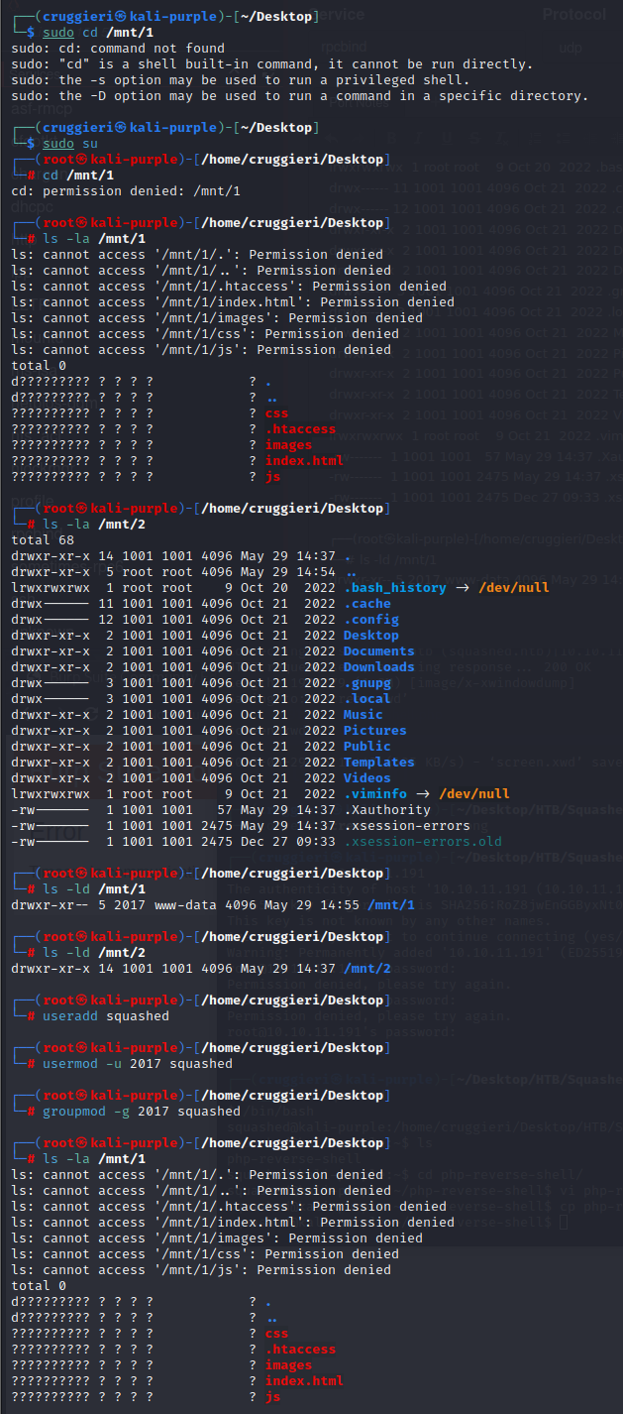623x1414 pixels.
Task: Click the Downloads directory name
Action: 378,667
